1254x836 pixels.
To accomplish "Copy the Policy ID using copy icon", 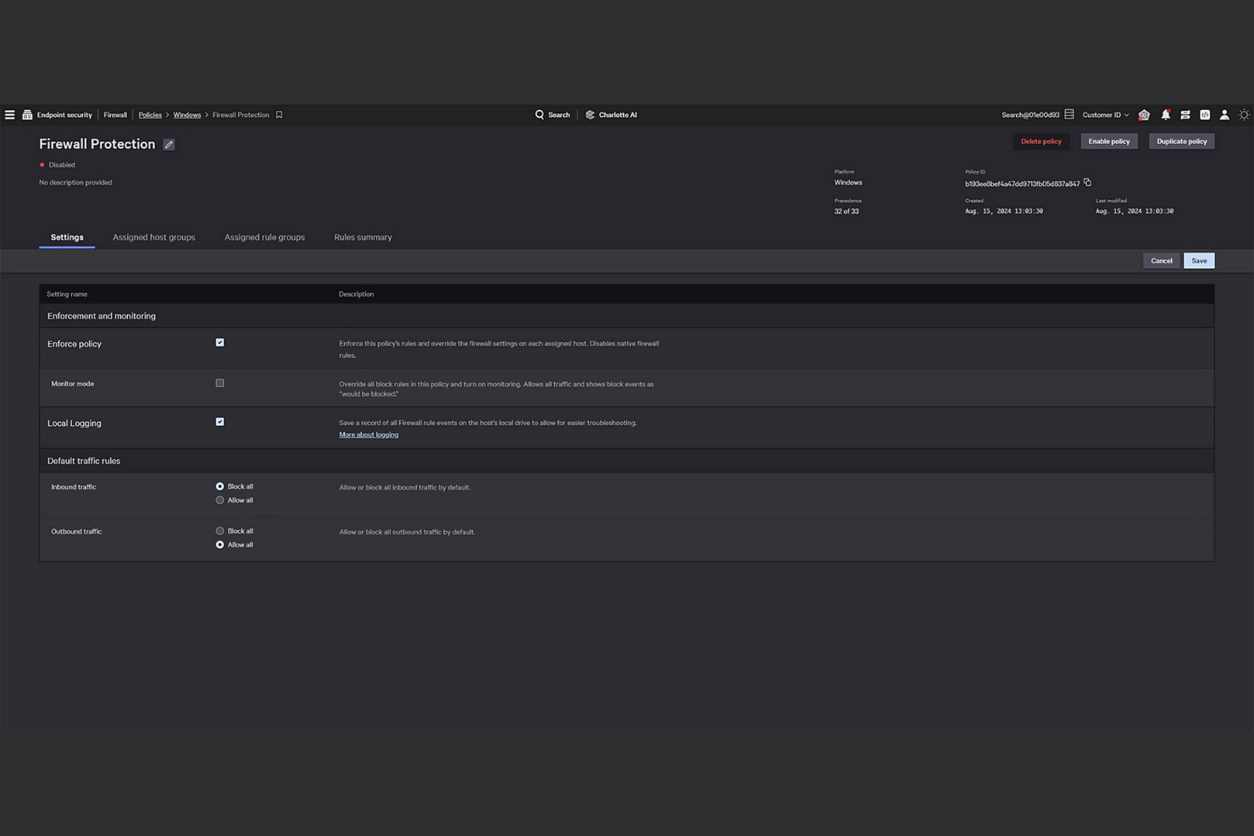I will [1088, 182].
